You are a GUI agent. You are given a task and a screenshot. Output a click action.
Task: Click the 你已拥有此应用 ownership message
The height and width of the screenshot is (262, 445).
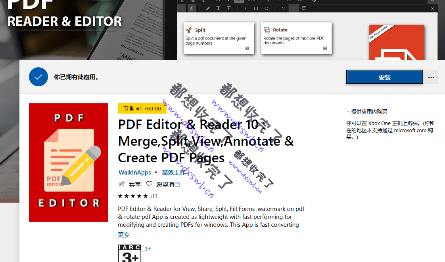[76, 77]
